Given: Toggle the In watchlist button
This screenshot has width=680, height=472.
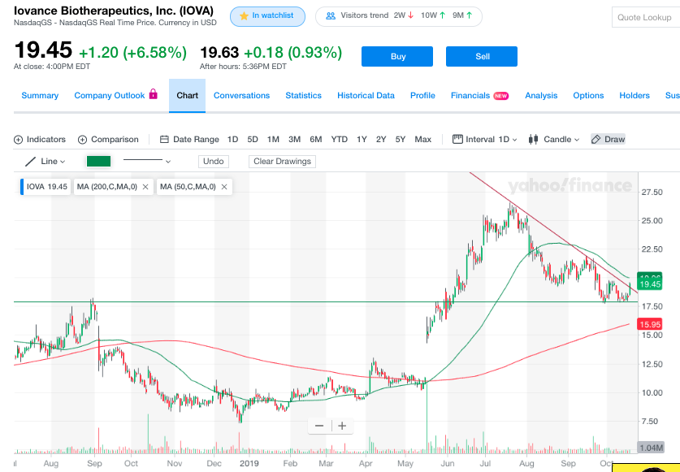Looking at the screenshot, I should (267, 16).
